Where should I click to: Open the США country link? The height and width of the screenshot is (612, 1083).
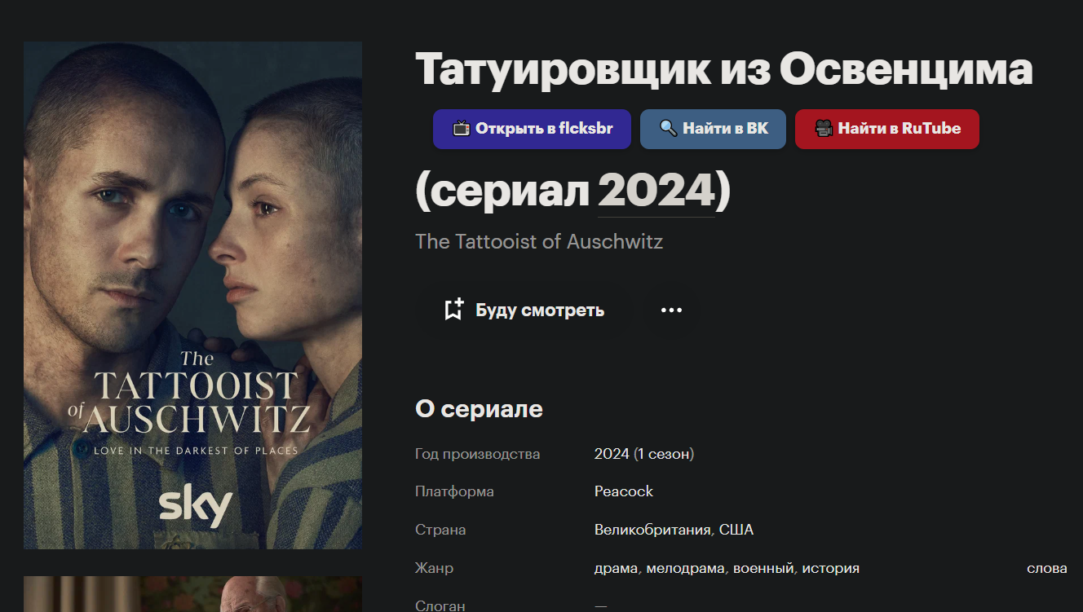(x=736, y=530)
